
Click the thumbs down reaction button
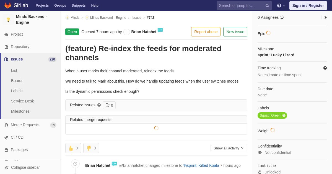pos(91,148)
